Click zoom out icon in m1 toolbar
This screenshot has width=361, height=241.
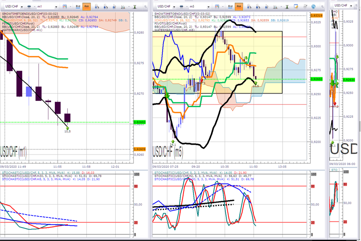coord(106,7)
